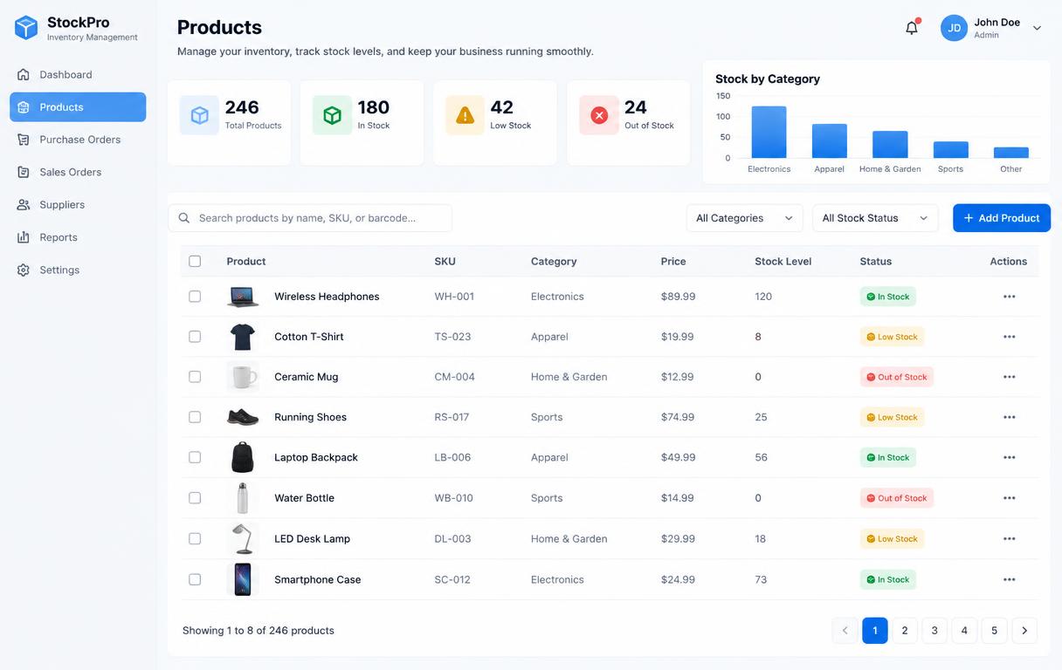Click the Cotton T-Shirt product image
The width and height of the screenshot is (1062, 670).
[x=243, y=337]
